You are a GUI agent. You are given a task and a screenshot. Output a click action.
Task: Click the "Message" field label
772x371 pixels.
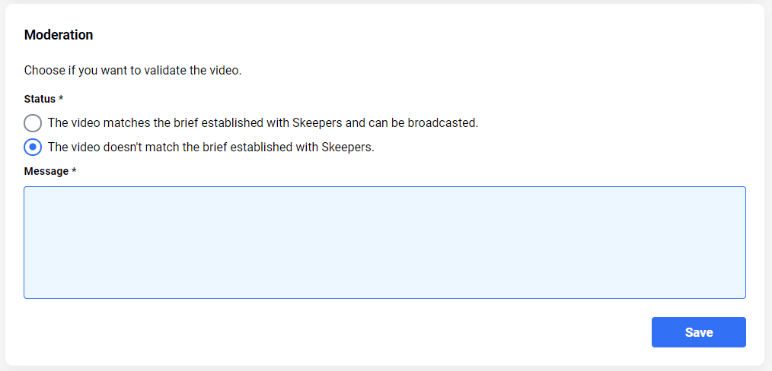coord(46,172)
